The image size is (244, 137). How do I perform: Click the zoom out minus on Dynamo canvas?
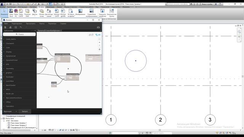coord(100,45)
